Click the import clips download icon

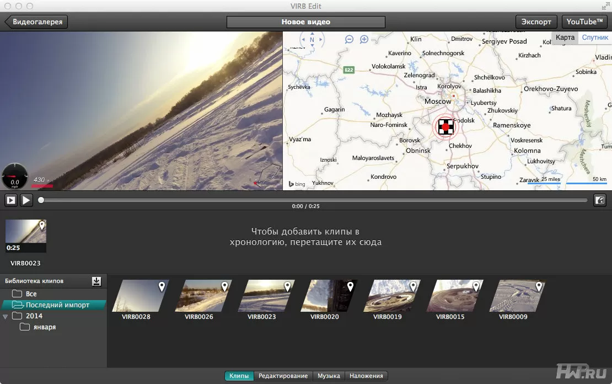tap(96, 281)
